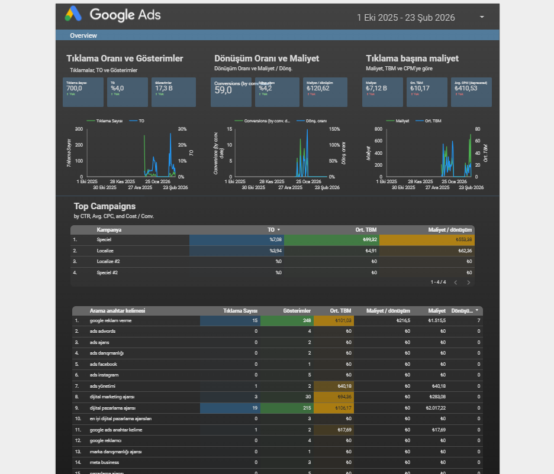
Task: Click the Kampanya column header
Action: [x=109, y=230]
